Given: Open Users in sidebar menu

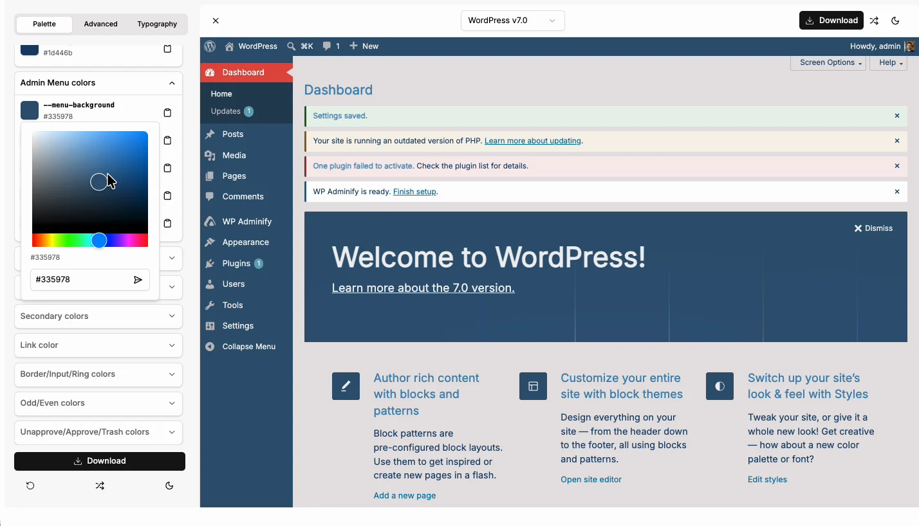Looking at the screenshot, I should 246,284.
